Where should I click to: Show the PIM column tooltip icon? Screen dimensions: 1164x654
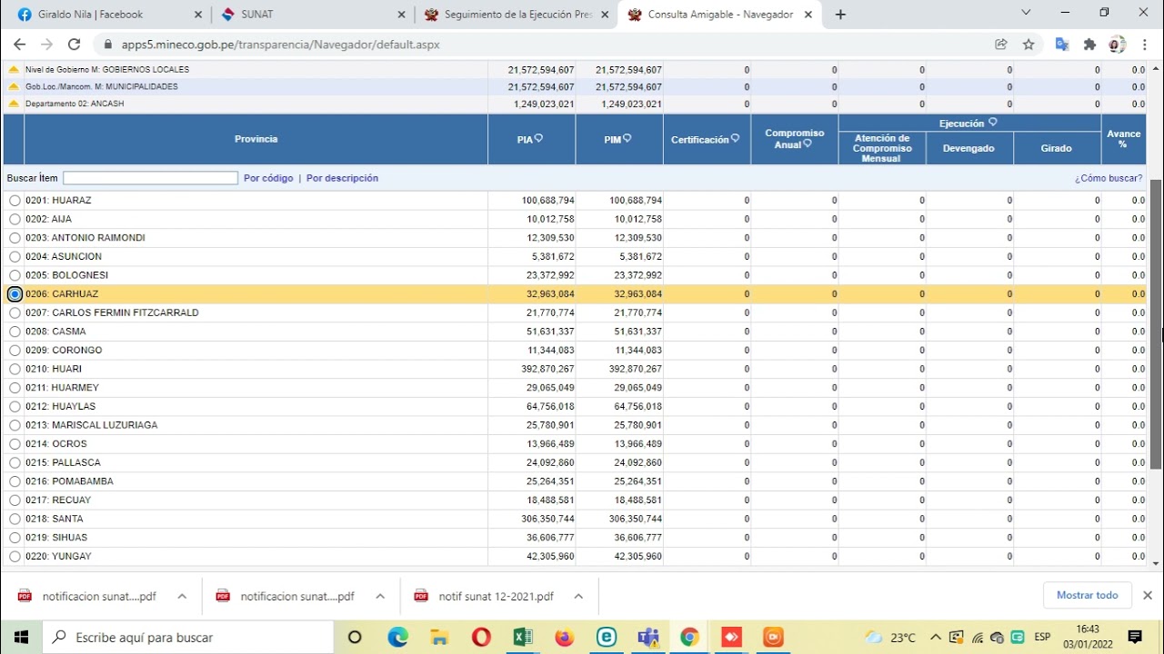click(x=627, y=139)
